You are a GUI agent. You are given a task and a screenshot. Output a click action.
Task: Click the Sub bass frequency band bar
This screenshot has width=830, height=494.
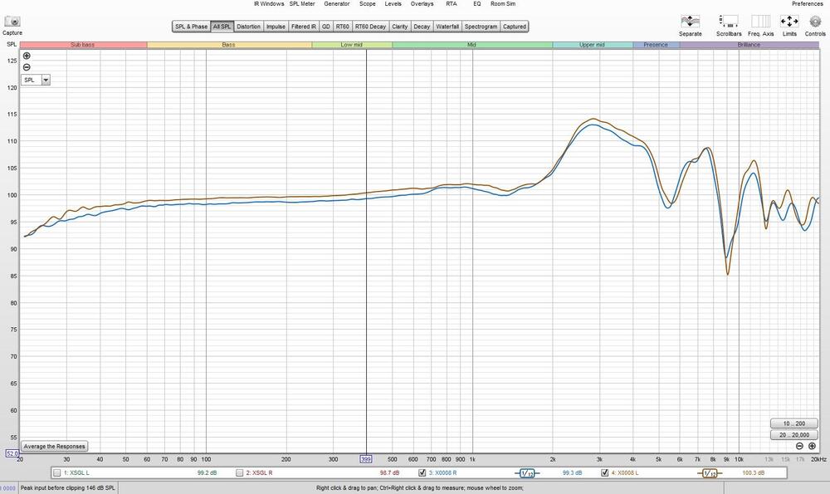tap(83, 44)
